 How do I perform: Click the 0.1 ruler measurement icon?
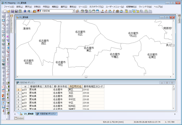coord(3,107)
